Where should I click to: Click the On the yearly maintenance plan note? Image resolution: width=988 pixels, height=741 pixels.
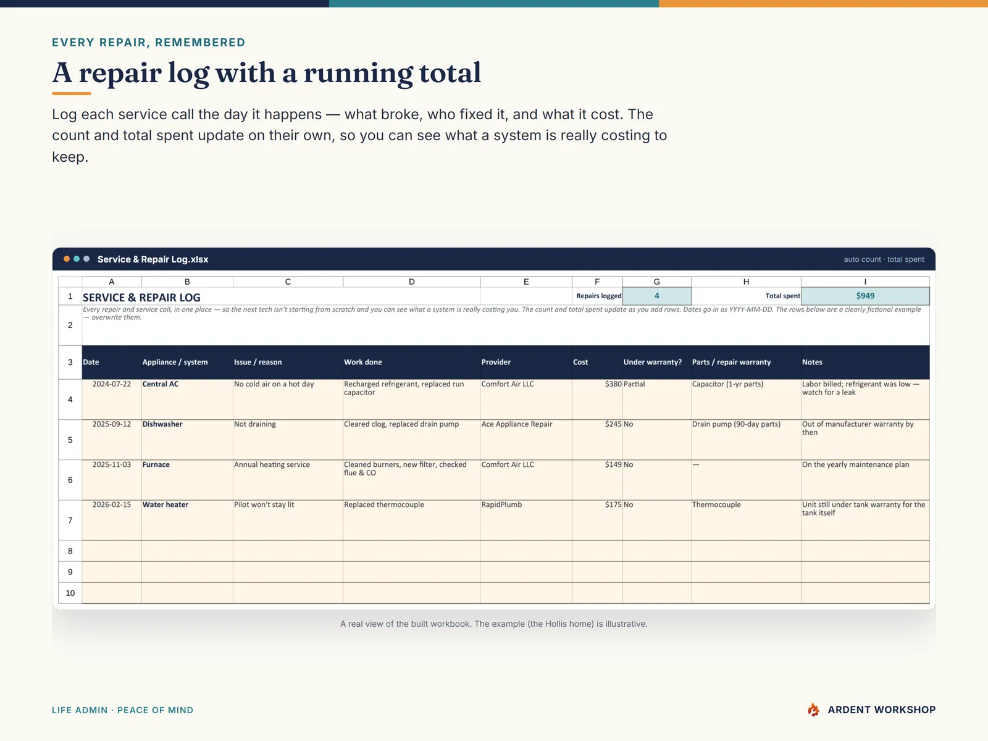click(x=865, y=480)
